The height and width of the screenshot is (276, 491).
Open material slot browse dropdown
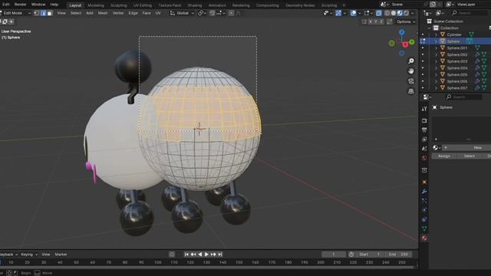437,148
